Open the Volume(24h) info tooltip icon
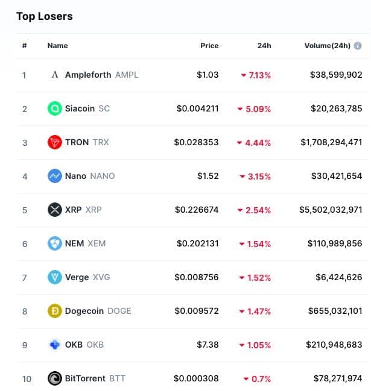The width and height of the screenshot is (371, 391). click(358, 46)
